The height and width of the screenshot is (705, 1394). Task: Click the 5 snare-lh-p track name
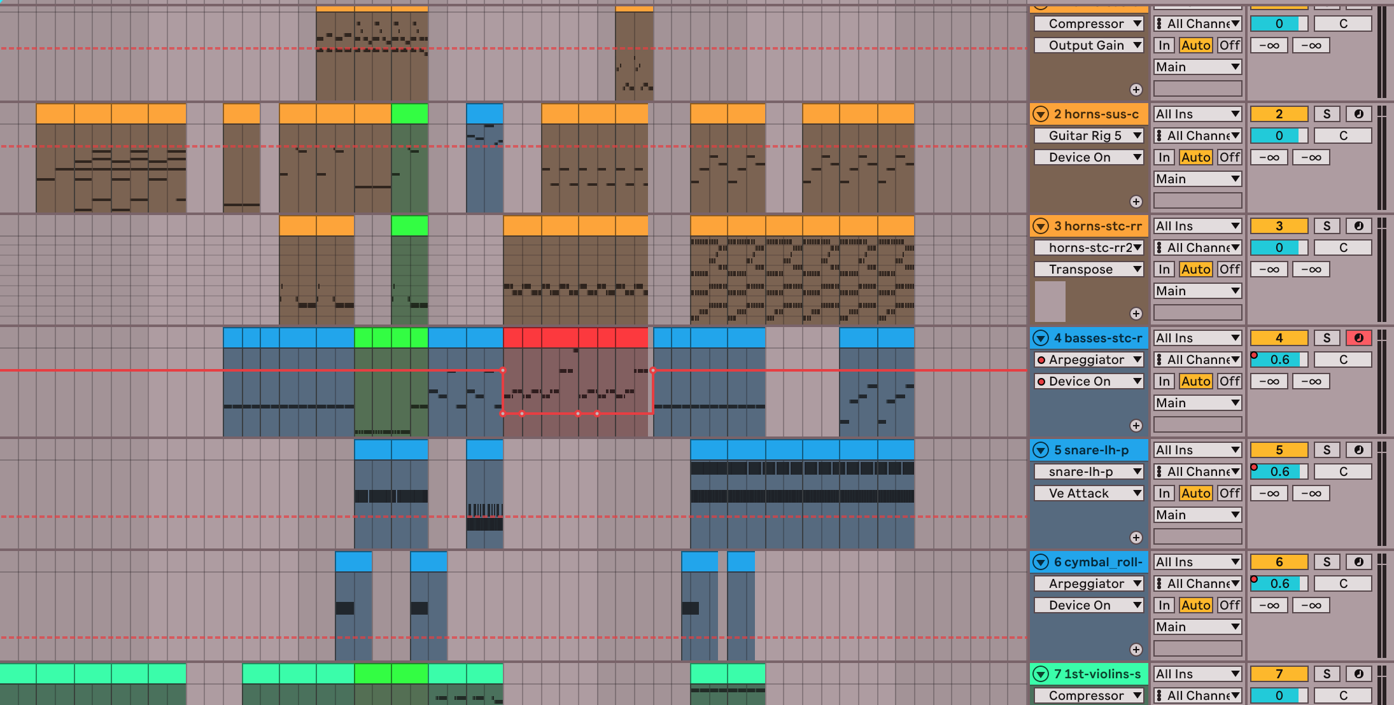(1097, 450)
